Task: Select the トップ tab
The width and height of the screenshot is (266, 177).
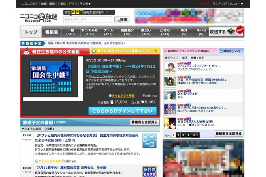Action: [31, 32]
